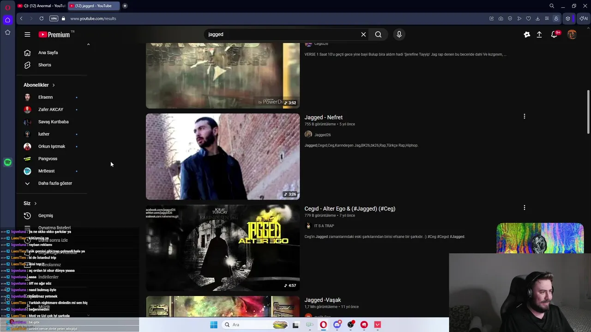Start voice search with the microphone icon
The image size is (591, 332).
pyautogui.click(x=399, y=35)
